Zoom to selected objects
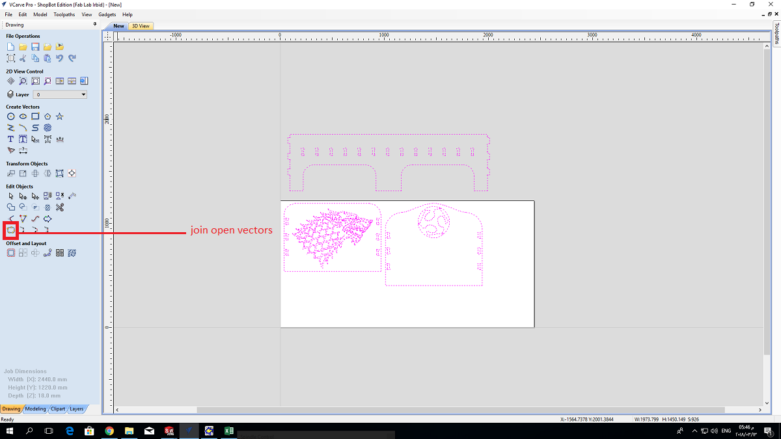The height and width of the screenshot is (439, 781). (48, 81)
